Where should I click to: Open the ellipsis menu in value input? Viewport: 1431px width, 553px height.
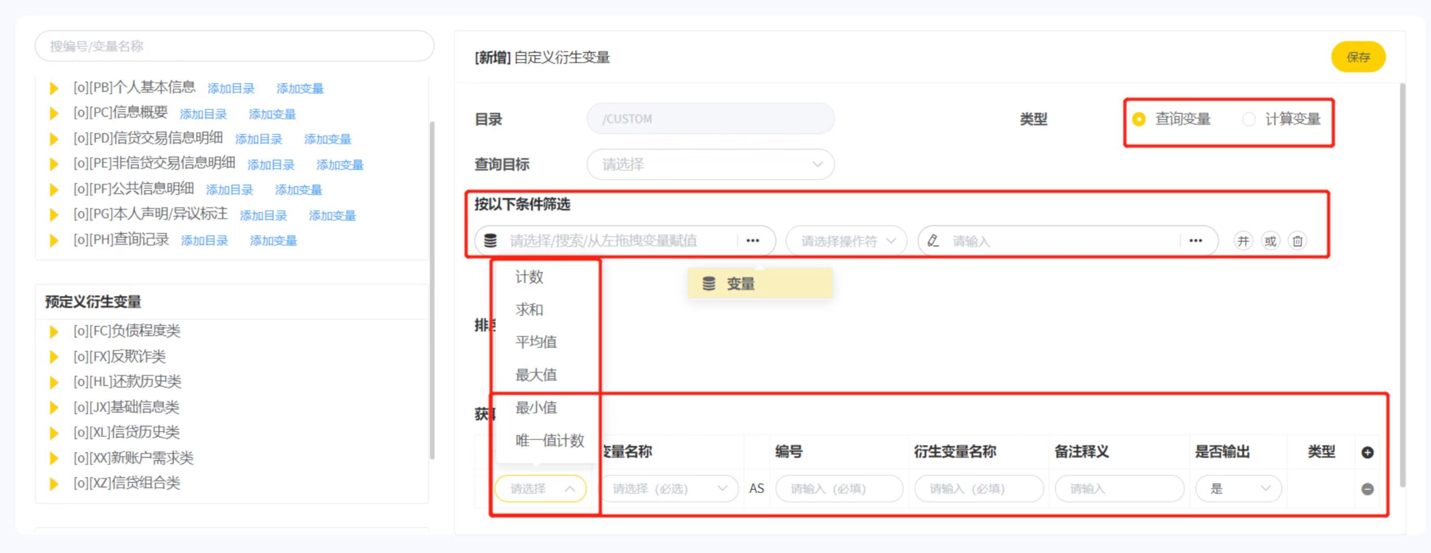(x=1195, y=241)
